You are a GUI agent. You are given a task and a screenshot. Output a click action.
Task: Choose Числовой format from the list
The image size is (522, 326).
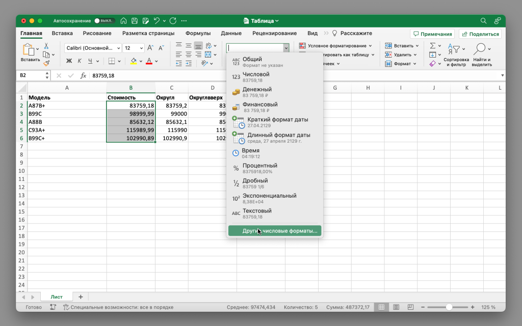[275, 77]
